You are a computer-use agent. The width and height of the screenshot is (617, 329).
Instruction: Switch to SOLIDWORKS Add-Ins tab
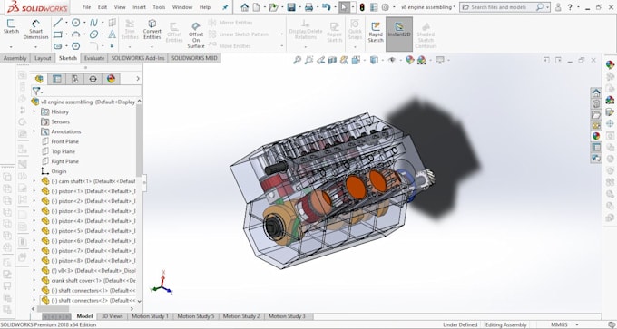point(138,58)
